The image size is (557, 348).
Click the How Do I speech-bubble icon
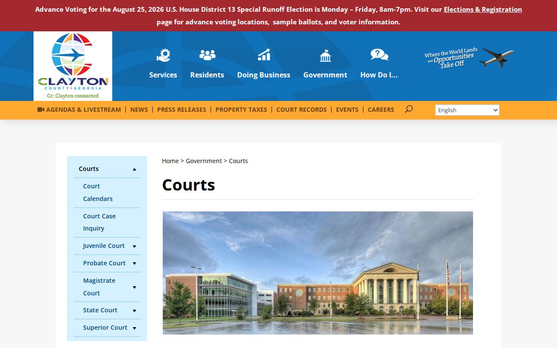[x=379, y=55]
